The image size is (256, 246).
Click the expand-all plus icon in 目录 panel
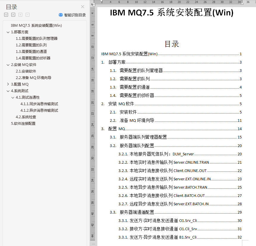pos(20,14)
